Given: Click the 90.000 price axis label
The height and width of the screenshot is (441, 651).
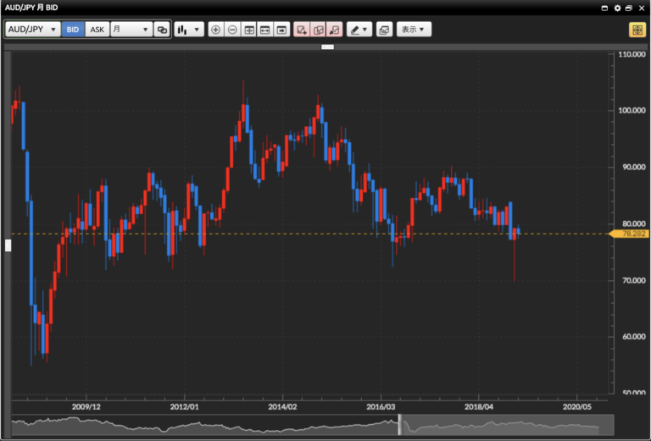Looking at the screenshot, I should tap(633, 167).
